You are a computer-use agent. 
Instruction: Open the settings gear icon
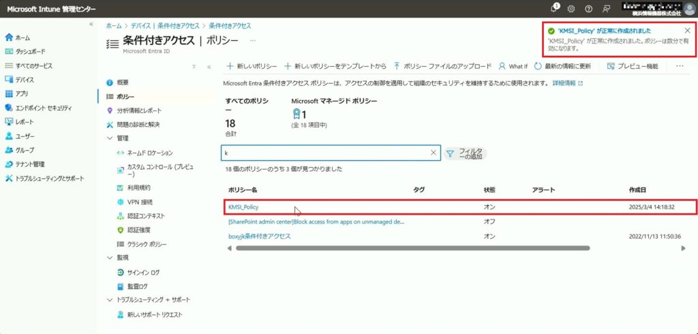(x=571, y=9)
